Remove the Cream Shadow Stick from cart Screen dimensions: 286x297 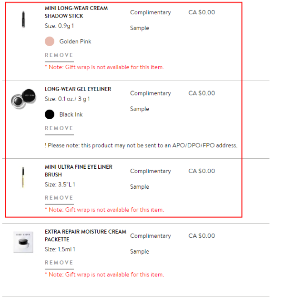tap(59, 55)
